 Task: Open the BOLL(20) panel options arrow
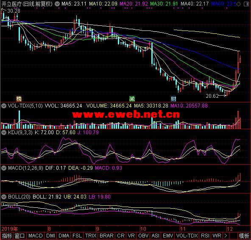coord(3,197)
